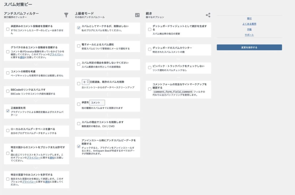
Task: Click the 変更を保存する button
Action: tap(249, 47)
